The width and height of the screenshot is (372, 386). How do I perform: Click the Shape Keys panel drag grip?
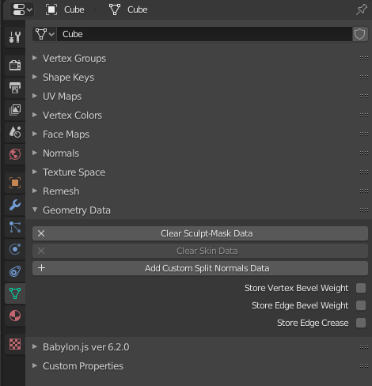click(x=364, y=78)
